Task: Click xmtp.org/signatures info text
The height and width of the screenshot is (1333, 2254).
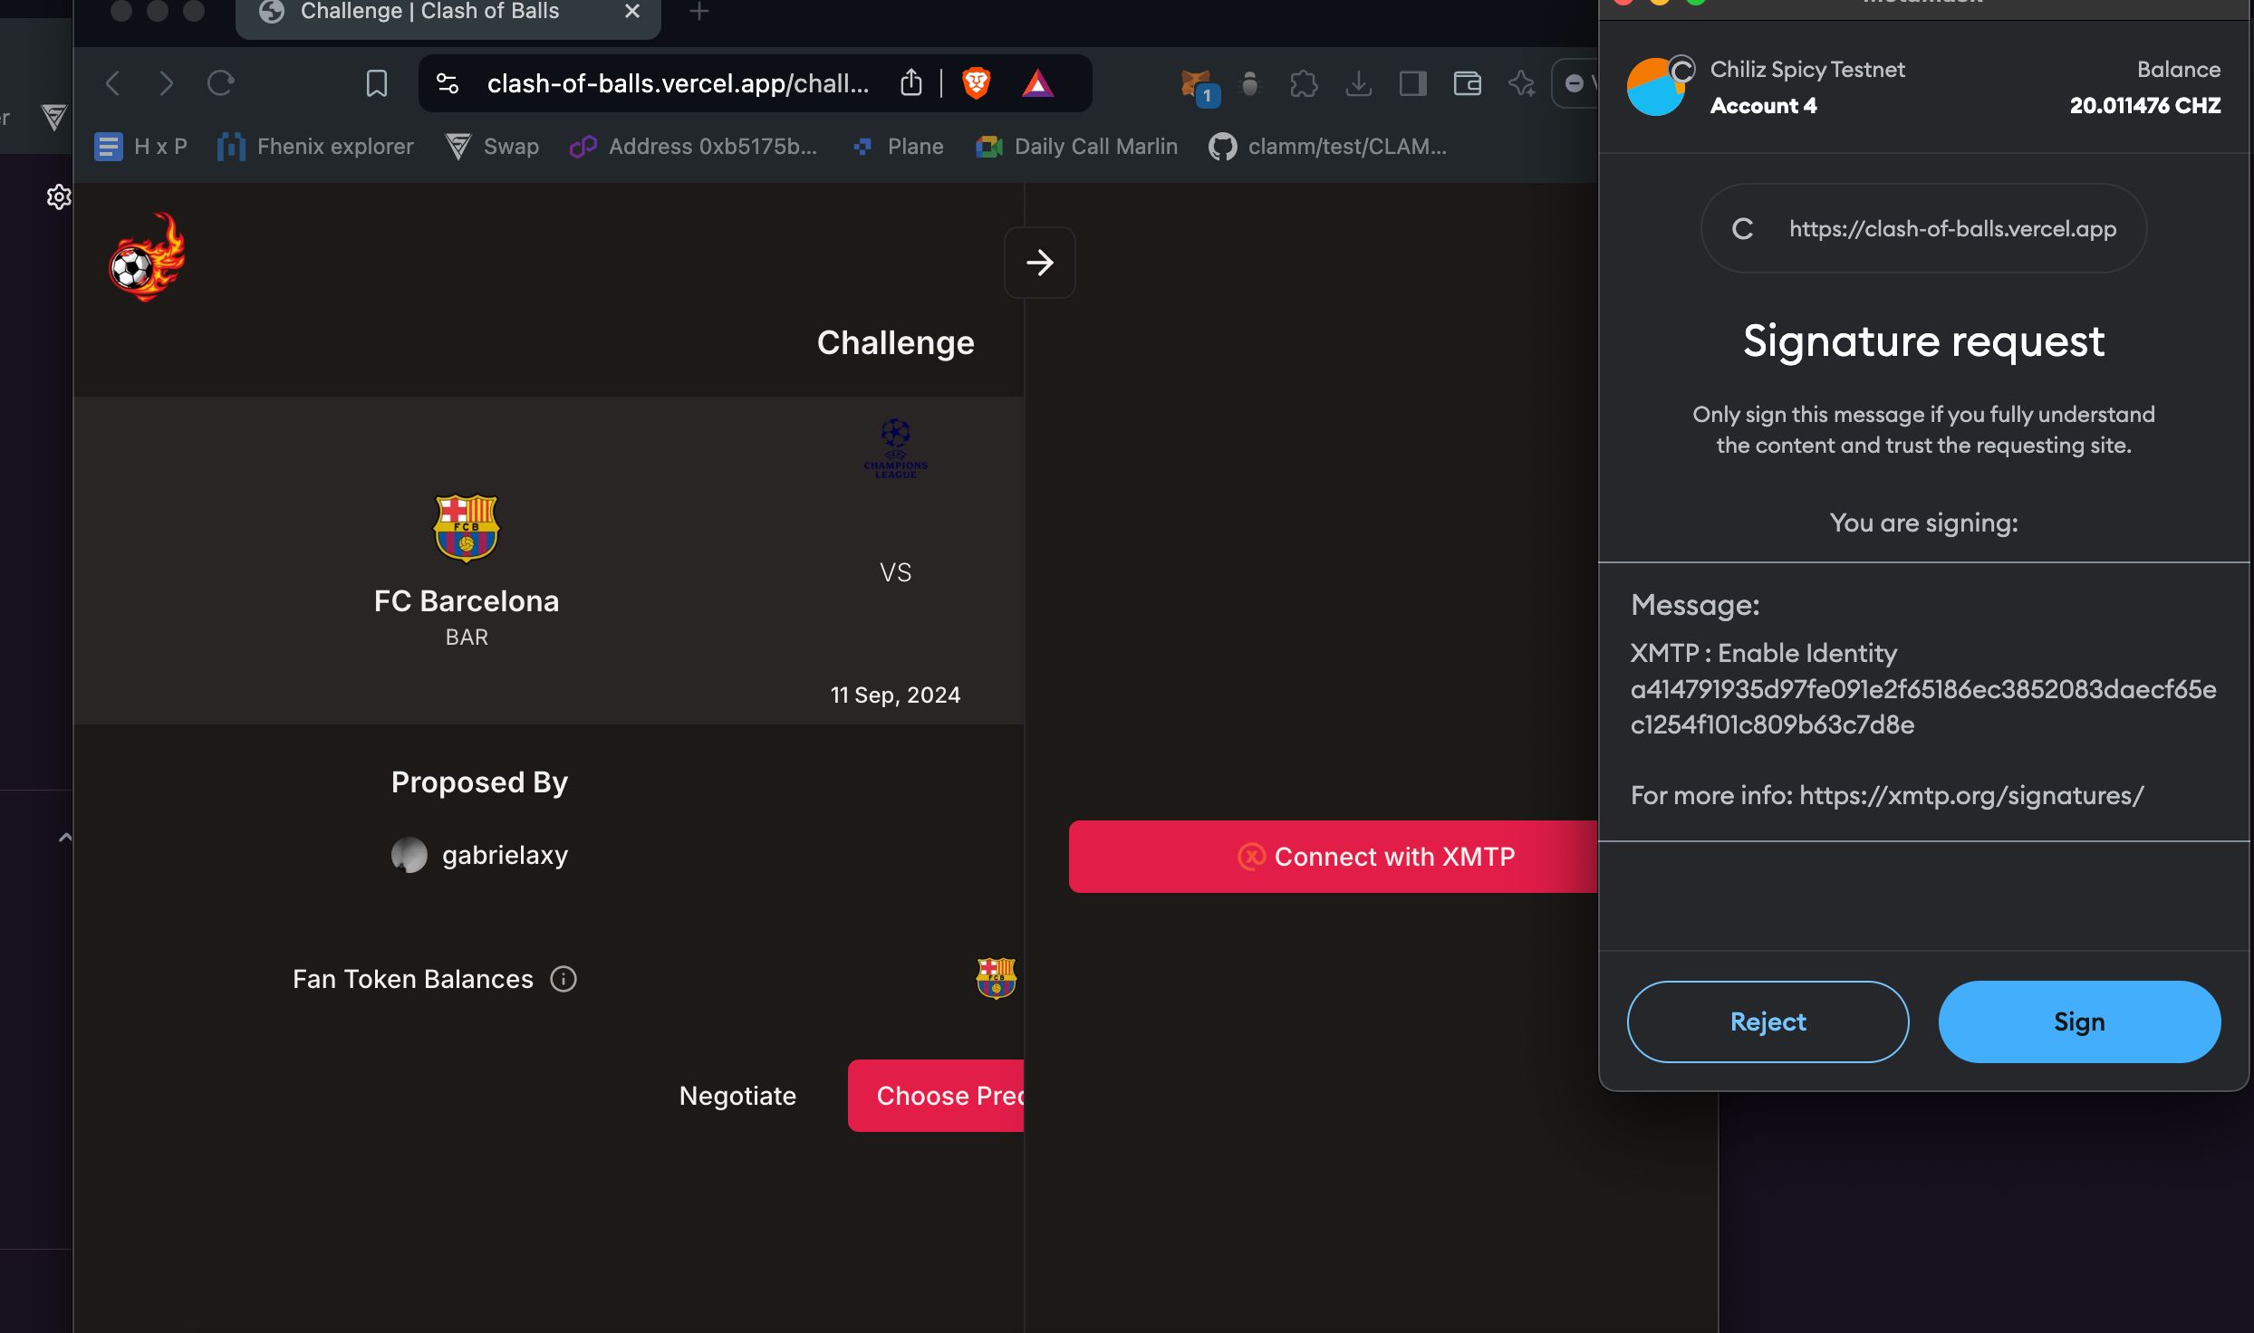Action: [x=1887, y=795]
